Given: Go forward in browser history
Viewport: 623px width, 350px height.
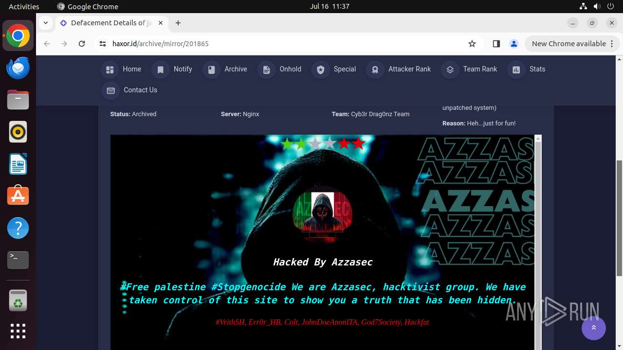Looking at the screenshot, I should [64, 44].
